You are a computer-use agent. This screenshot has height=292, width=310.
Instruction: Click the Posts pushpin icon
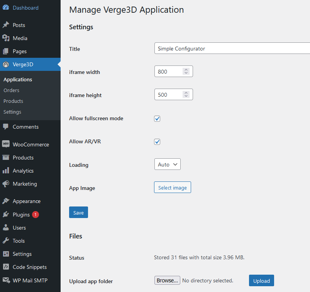(x=6, y=25)
